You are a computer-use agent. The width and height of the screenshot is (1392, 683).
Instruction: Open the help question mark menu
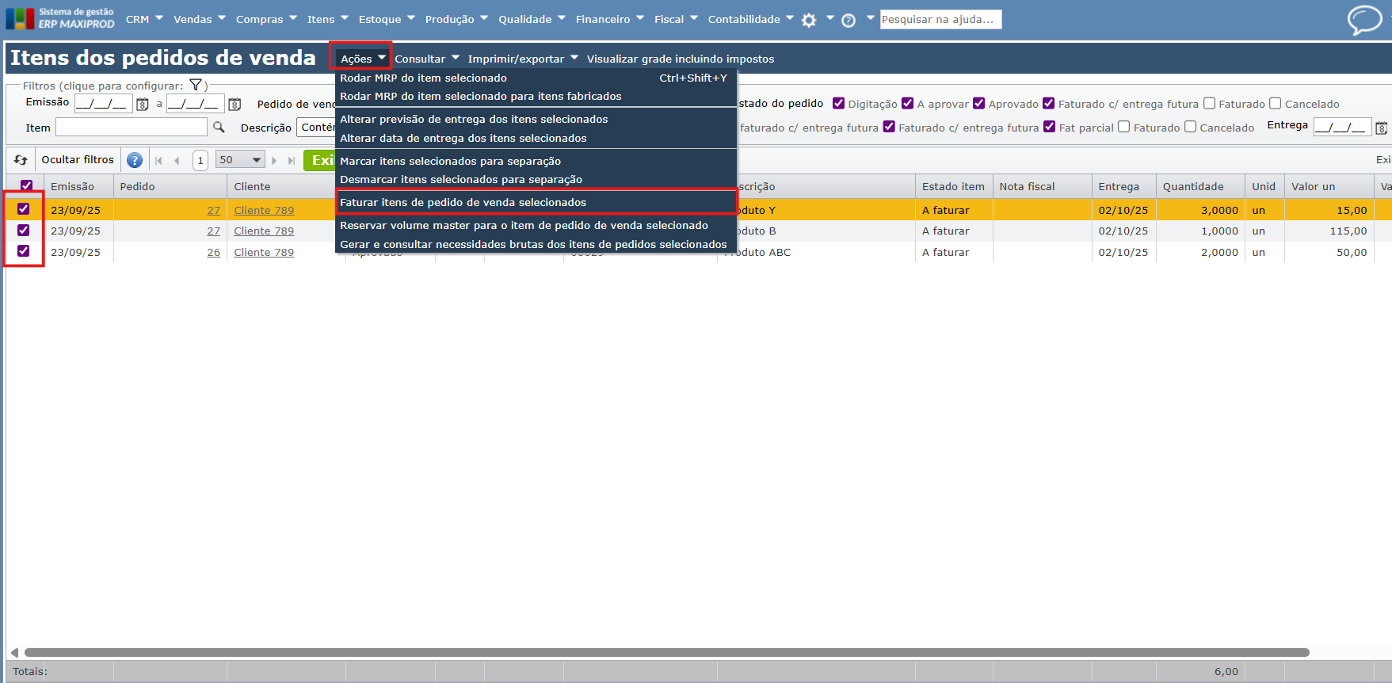(849, 20)
